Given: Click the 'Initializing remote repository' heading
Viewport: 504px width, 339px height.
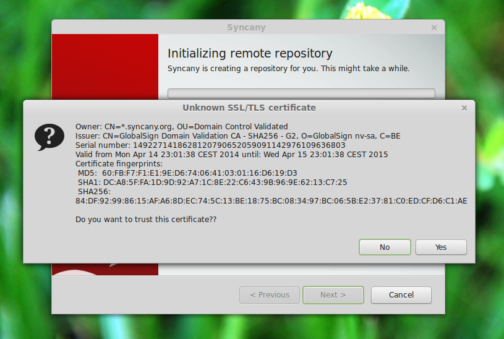Looking at the screenshot, I should (x=250, y=53).
